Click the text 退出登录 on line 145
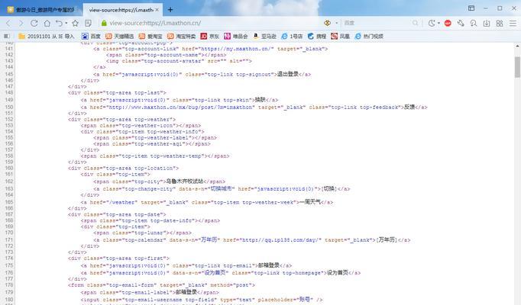 tap(288, 74)
